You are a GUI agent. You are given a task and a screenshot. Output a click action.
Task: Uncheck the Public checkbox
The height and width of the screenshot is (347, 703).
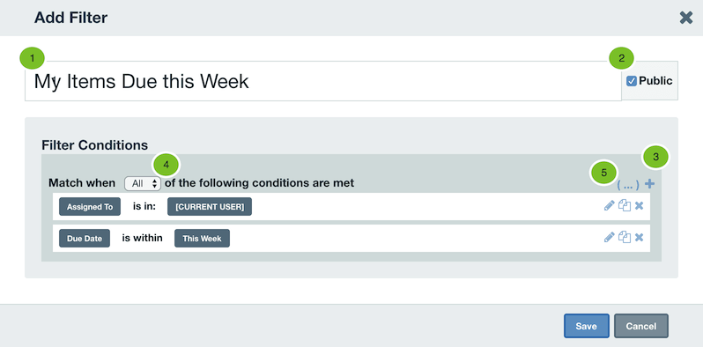(632, 81)
